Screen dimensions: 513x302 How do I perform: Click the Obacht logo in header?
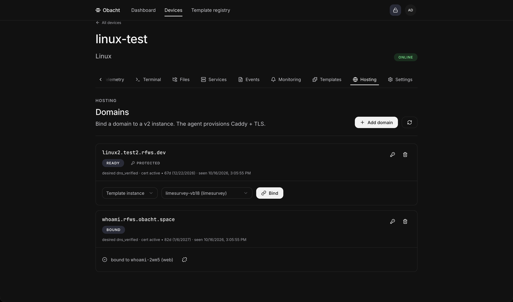[108, 10]
